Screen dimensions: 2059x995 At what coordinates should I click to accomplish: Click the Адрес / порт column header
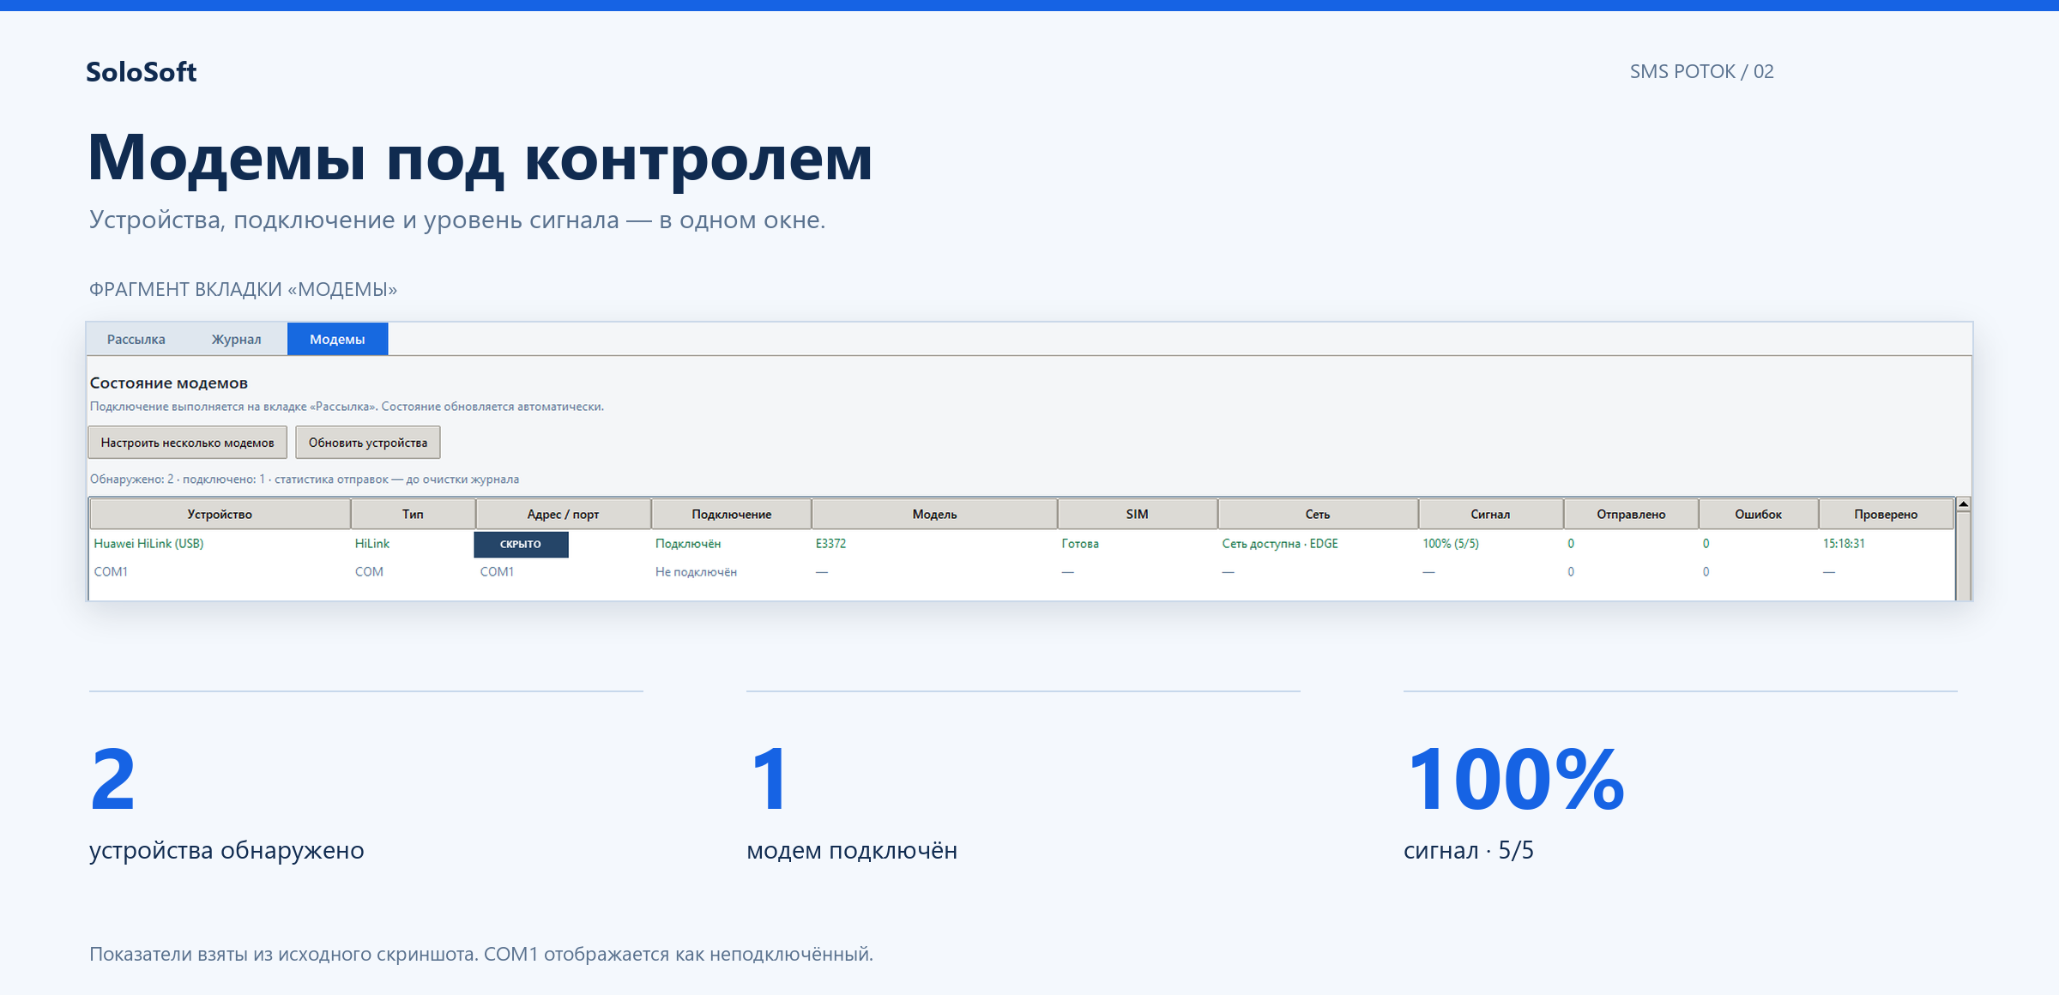click(x=563, y=514)
